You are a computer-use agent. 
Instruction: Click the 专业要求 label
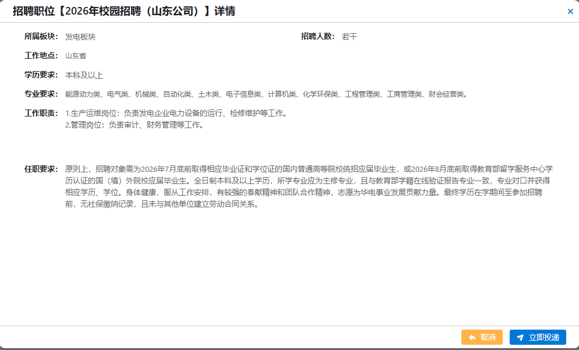pyautogui.click(x=41, y=94)
